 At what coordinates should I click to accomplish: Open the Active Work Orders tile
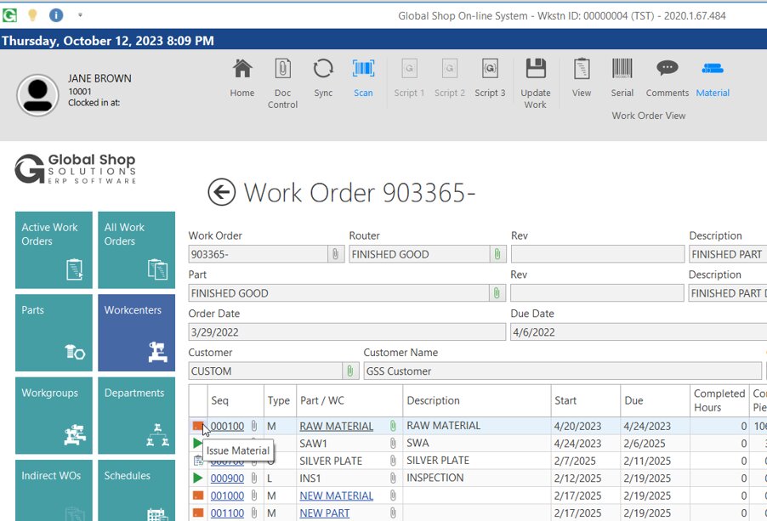54,250
